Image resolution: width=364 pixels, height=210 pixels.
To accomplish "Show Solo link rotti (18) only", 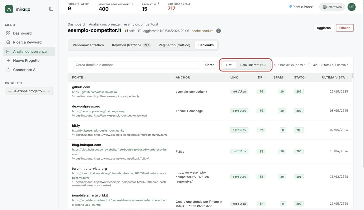I will (x=253, y=65).
